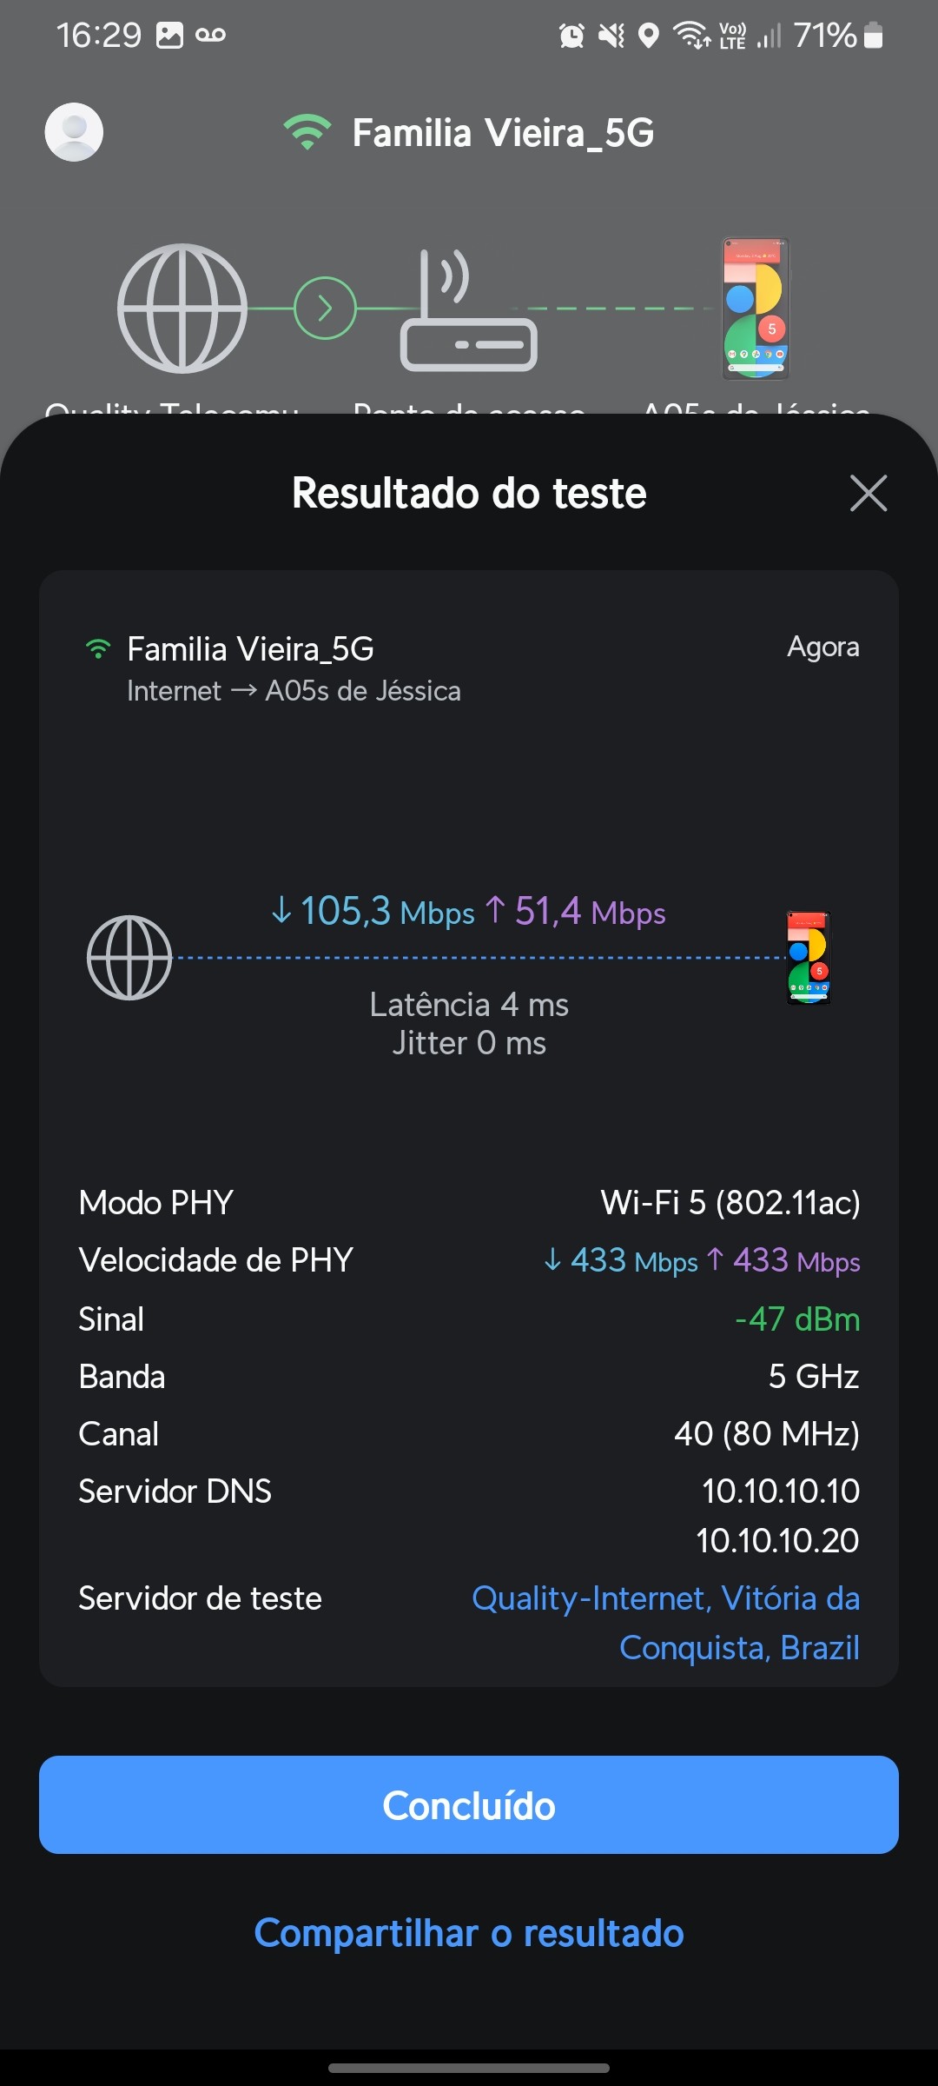Image resolution: width=938 pixels, height=2086 pixels.
Task: Tap the phone device thumbnail at top
Action: coord(756,309)
